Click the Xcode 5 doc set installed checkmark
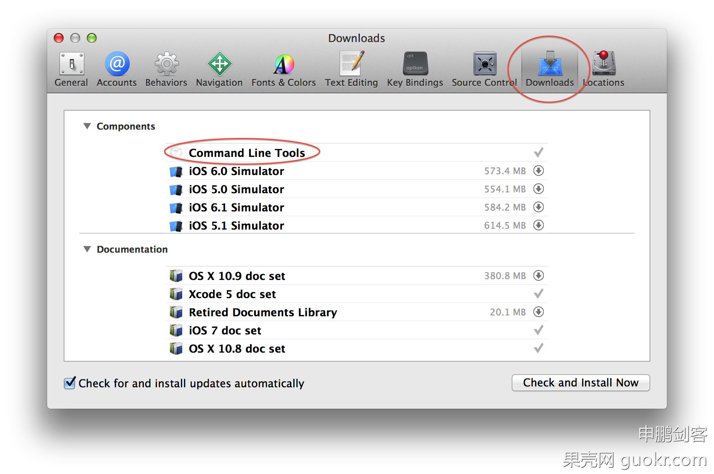Screen dimensions: 714x474 (538, 294)
